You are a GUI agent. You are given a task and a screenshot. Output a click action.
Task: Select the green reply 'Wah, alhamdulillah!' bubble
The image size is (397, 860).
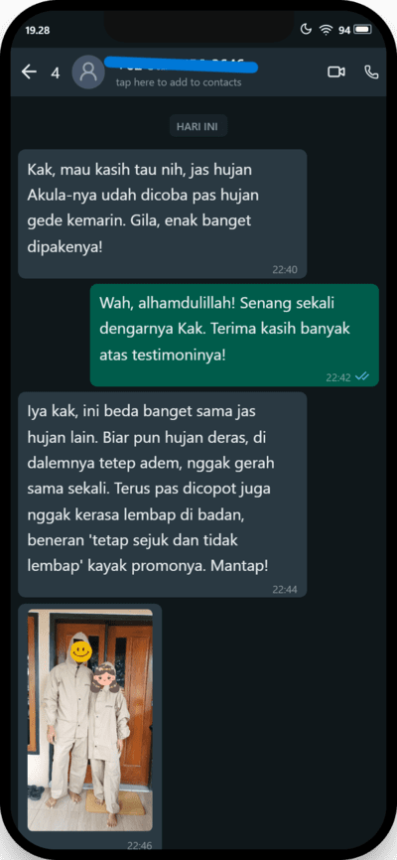234,335
